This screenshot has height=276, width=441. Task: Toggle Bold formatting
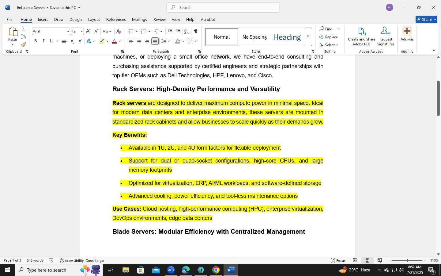tap(36, 41)
